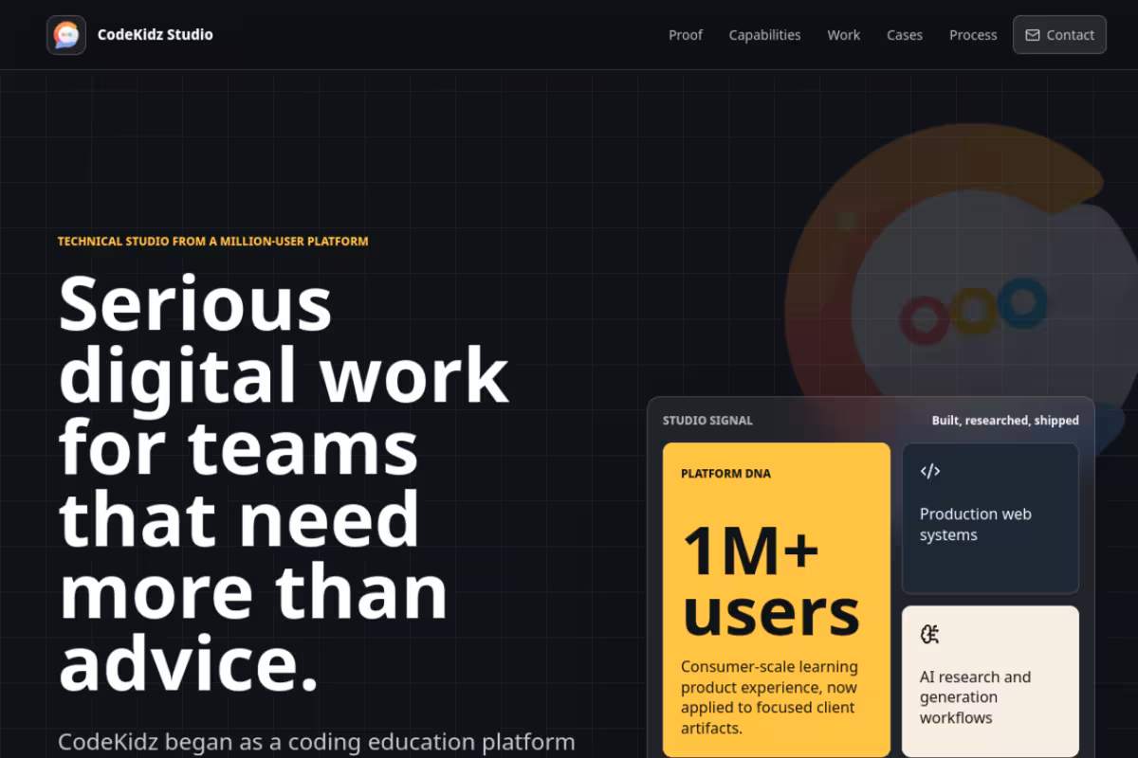Click the yellow Platform DNA card
The height and width of the screenshot is (758, 1138).
[777, 600]
